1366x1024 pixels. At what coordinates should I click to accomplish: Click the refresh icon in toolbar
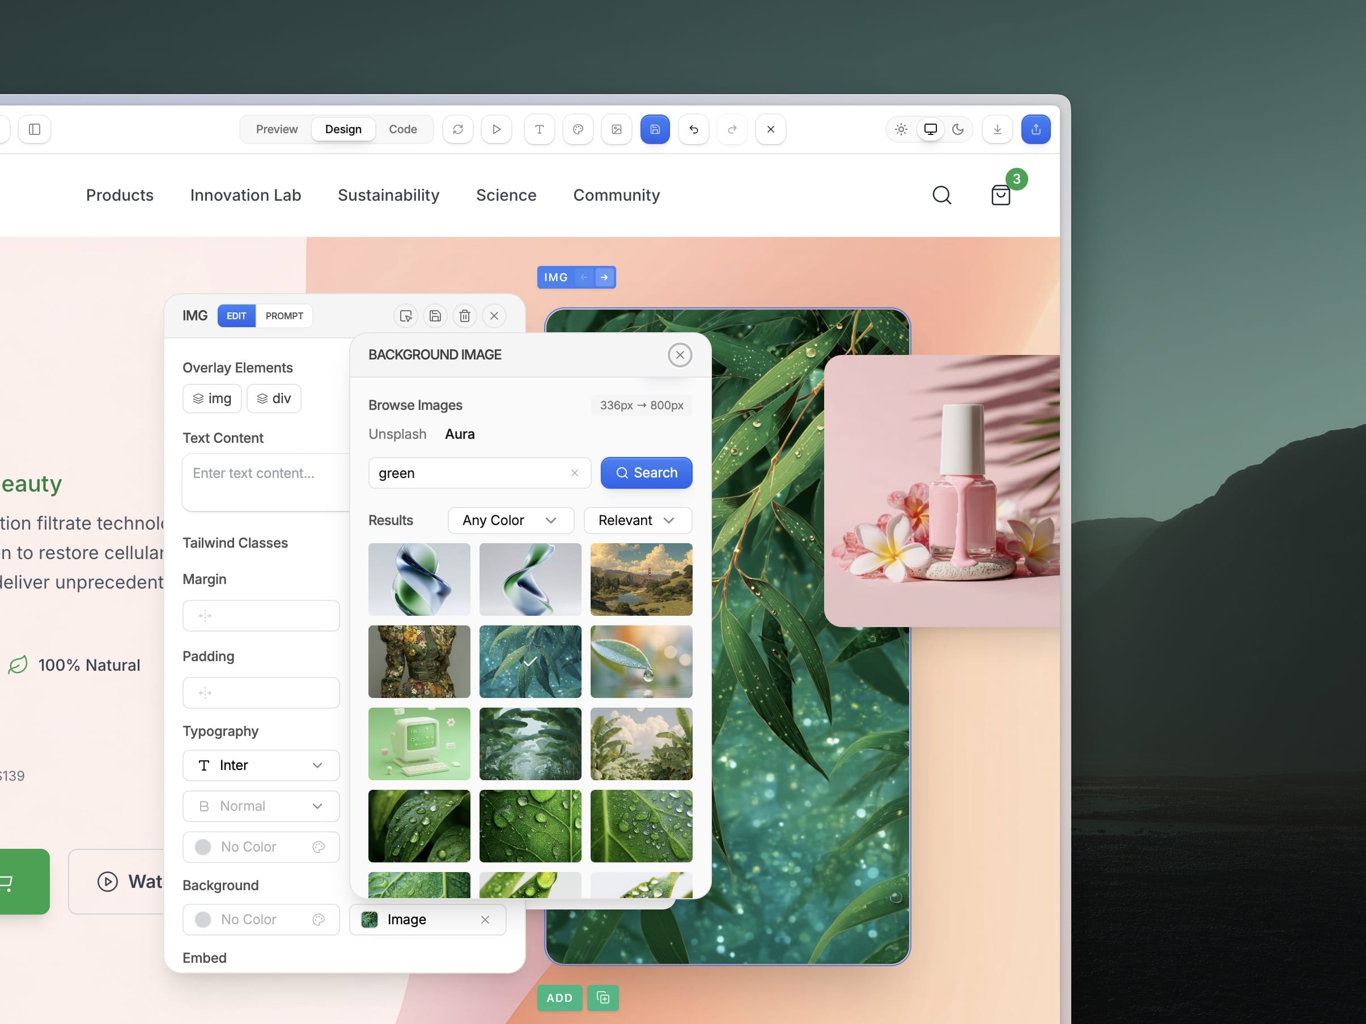click(457, 129)
